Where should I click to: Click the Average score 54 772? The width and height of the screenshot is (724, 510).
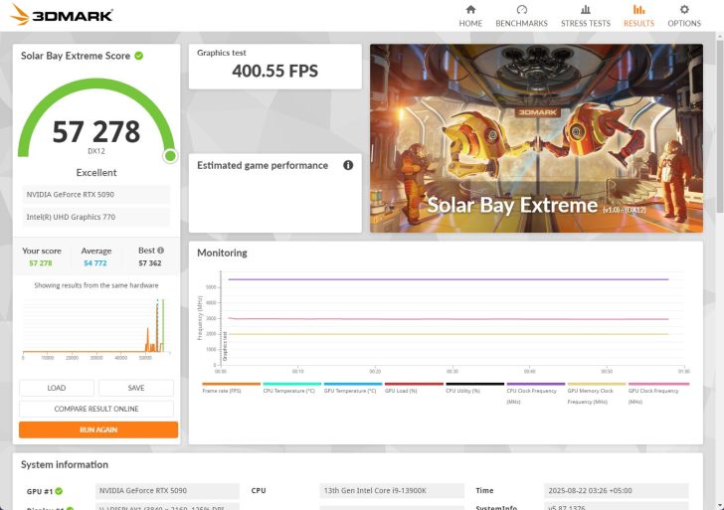[95, 263]
